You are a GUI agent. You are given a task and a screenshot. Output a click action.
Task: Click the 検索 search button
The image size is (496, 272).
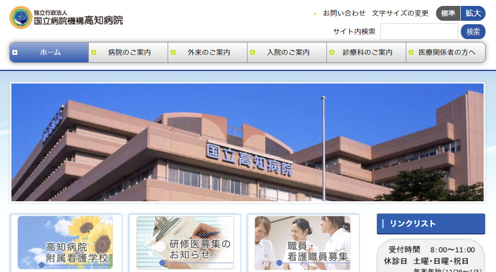[473, 32]
